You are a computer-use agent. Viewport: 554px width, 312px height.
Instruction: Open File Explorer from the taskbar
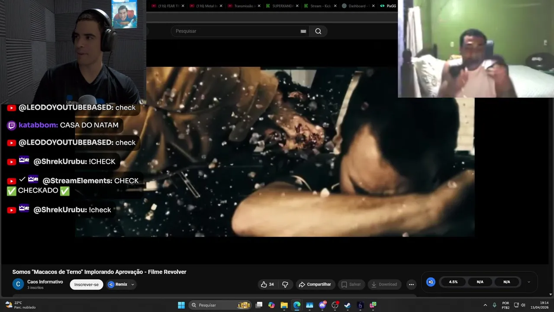pos(284,305)
